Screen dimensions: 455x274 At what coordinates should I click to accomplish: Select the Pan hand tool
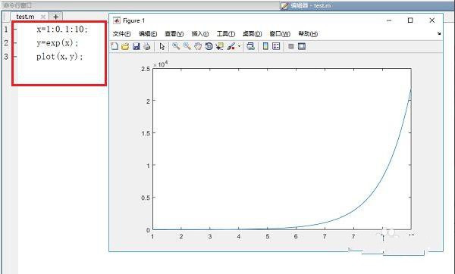[x=198, y=46]
